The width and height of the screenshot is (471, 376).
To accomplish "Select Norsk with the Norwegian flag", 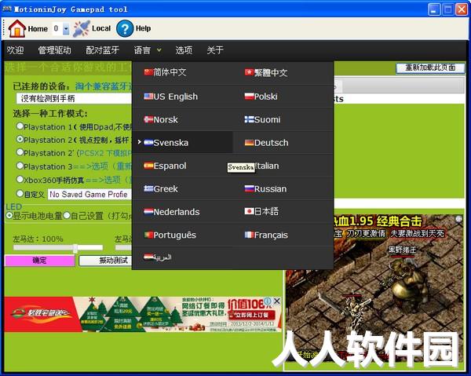I will tap(182, 119).
